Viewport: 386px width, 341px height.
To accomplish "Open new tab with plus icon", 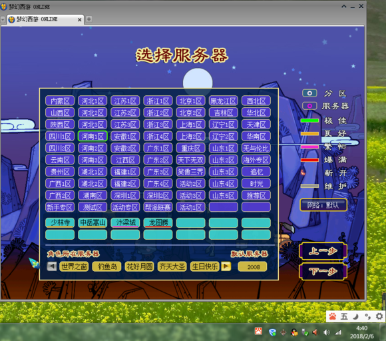I will pos(89,19).
